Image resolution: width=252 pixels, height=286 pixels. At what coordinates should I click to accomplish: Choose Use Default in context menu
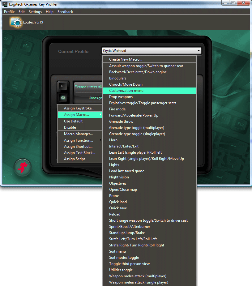(x=80, y=121)
